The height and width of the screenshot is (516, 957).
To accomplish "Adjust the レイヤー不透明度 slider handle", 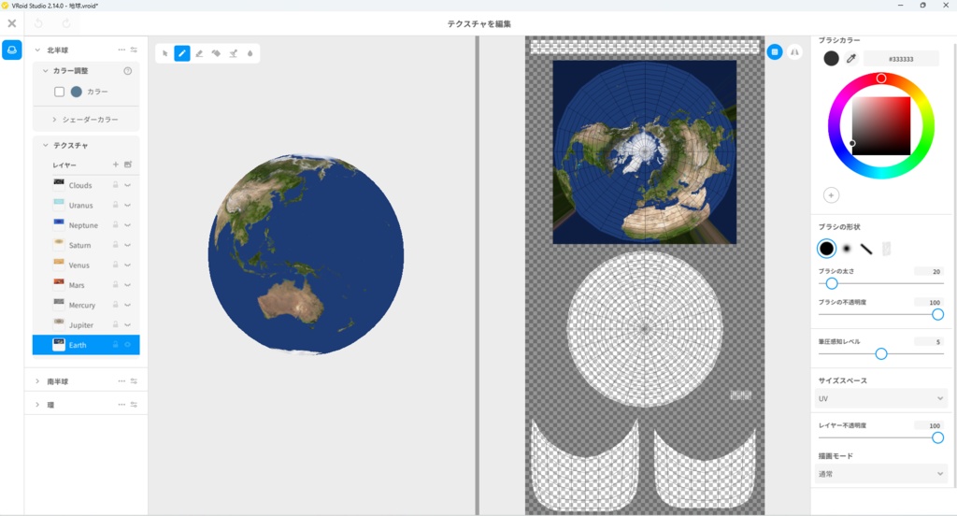I will 937,437.
